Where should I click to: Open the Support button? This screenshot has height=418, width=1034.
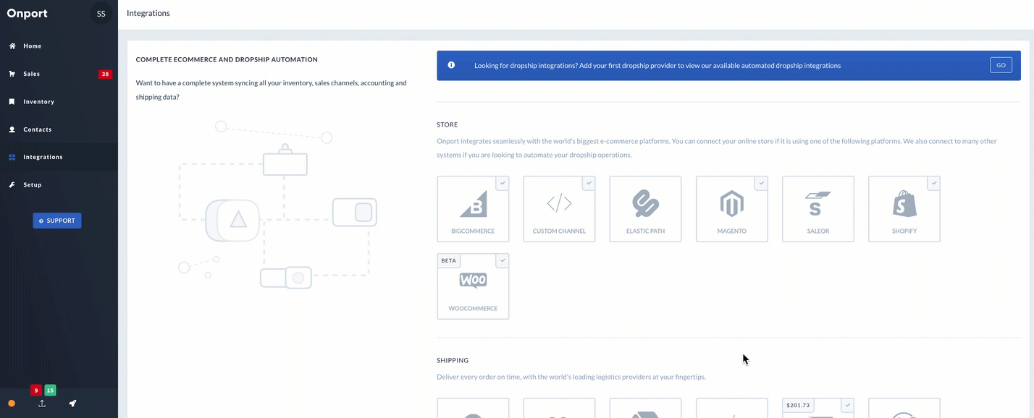point(57,221)
